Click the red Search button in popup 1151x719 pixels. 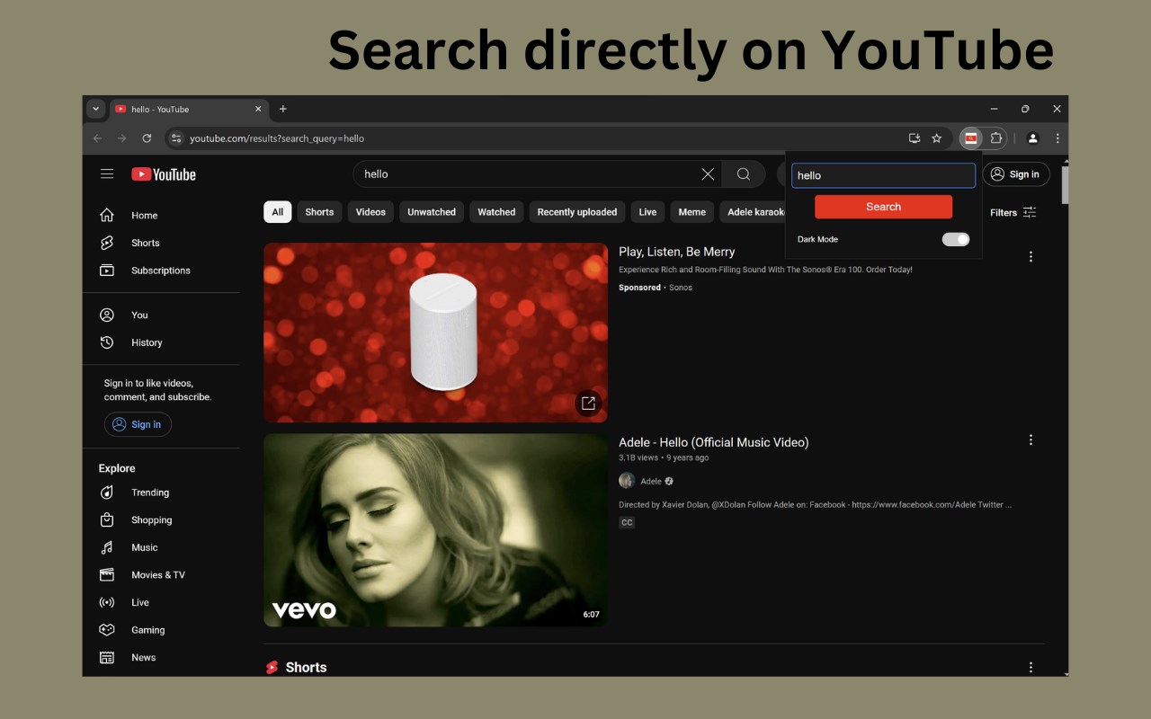tap(883, 207)
